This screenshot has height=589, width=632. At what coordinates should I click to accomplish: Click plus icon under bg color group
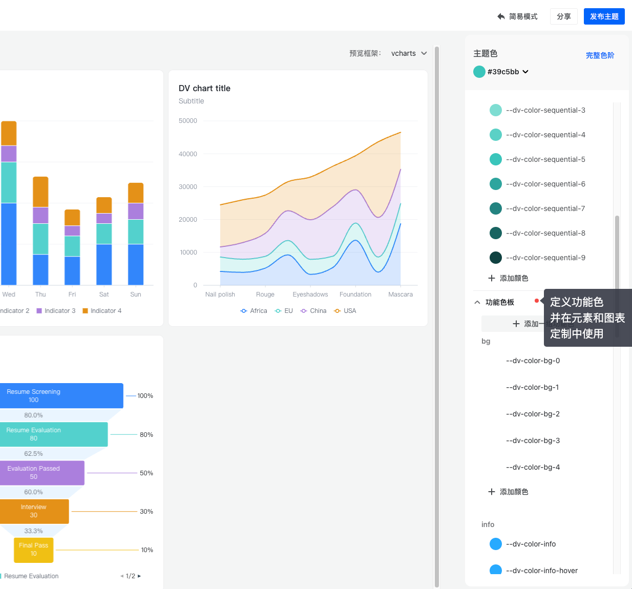coord(492,492)
